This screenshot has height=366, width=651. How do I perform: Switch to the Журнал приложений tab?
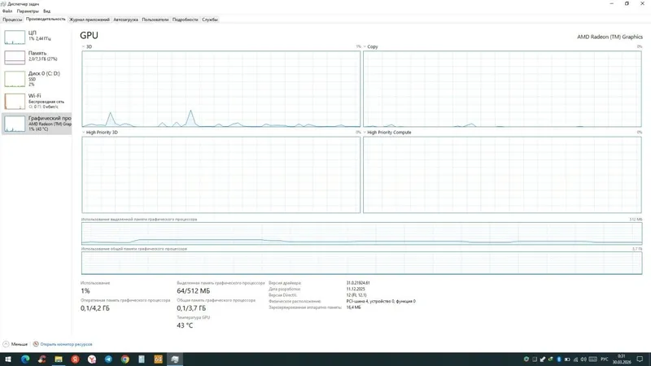[x=90, y=20]
